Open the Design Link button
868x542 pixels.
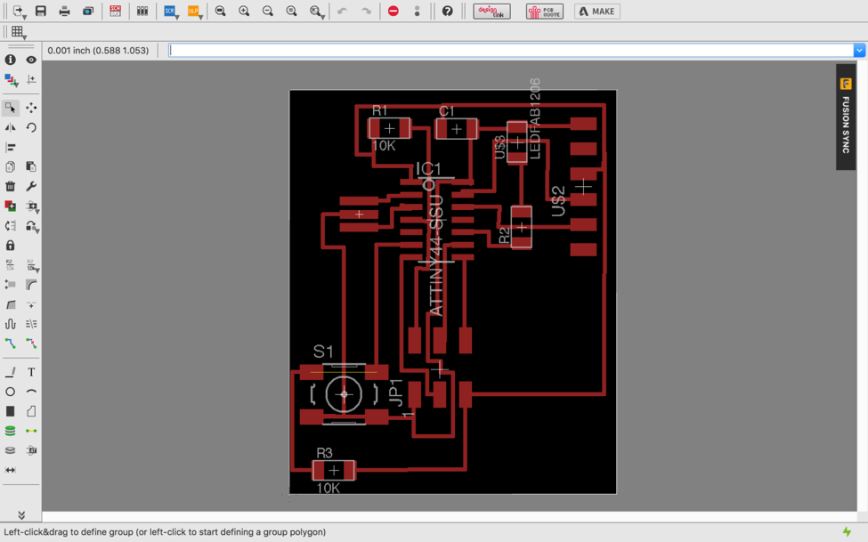491,11
